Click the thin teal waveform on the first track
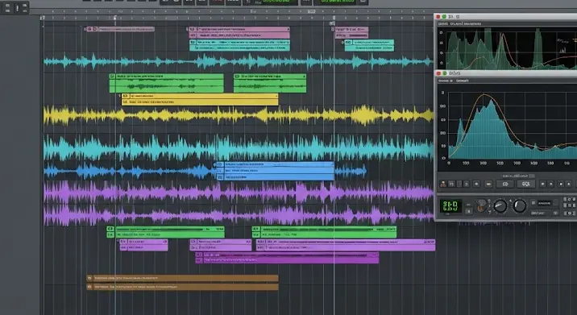This screenshot has width=577, height=315. coord(239,61)
